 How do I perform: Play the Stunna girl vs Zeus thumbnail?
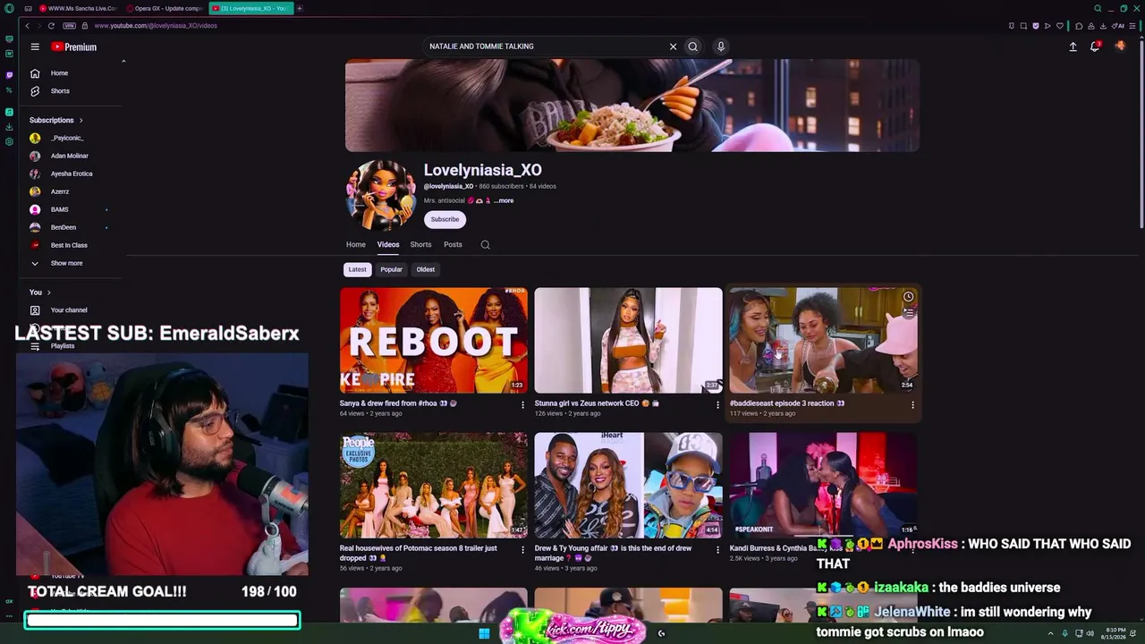pos(628,340)
